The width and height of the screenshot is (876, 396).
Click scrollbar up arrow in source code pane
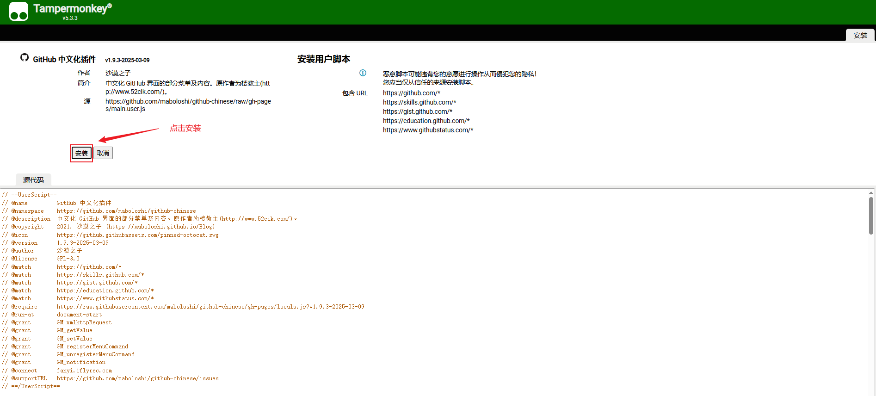coord(871,193)
